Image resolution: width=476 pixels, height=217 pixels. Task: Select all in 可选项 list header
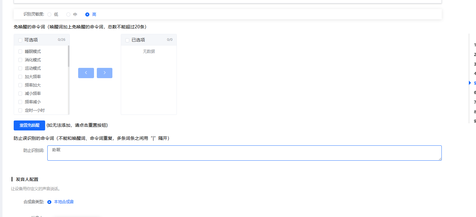click(20, 40)
